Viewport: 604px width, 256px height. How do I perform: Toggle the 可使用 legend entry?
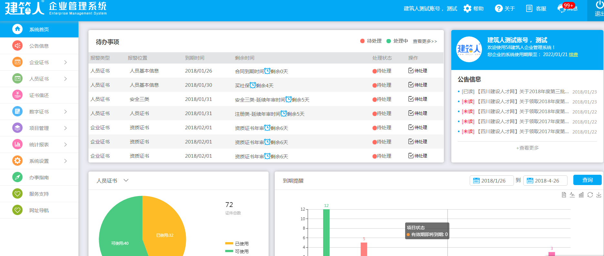[237, 251]
